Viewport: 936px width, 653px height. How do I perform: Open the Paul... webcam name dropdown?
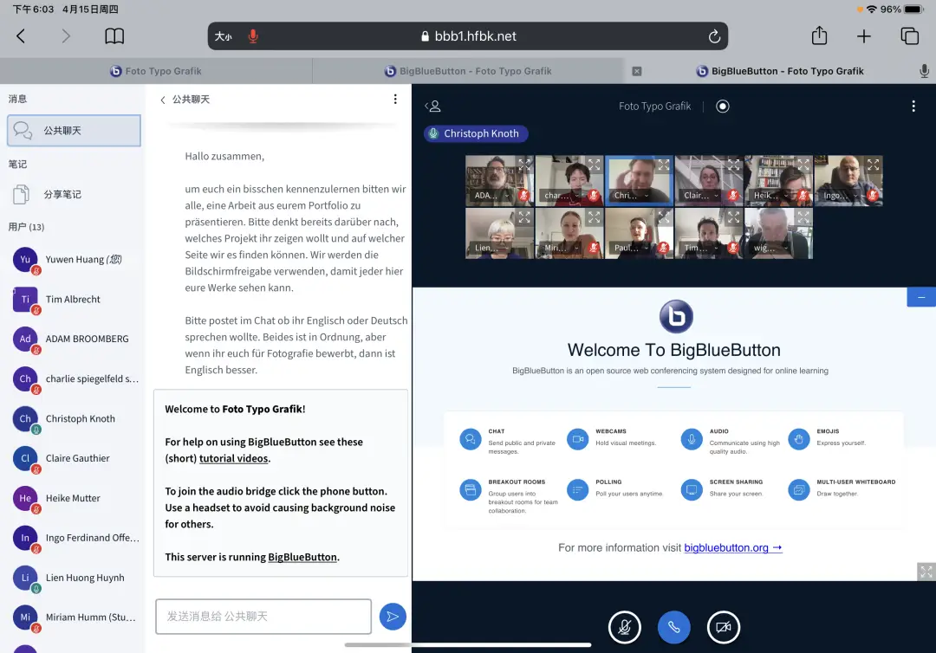[632, 248]
